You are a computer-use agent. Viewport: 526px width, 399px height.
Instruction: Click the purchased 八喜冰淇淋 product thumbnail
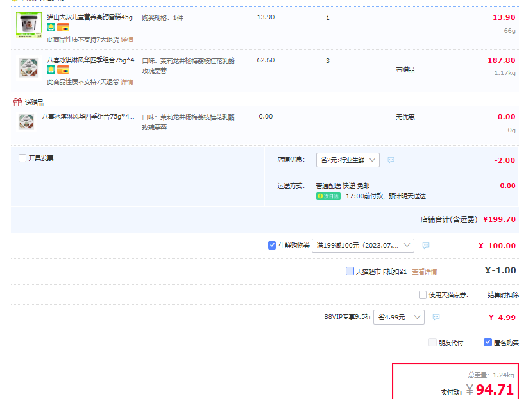28,67
